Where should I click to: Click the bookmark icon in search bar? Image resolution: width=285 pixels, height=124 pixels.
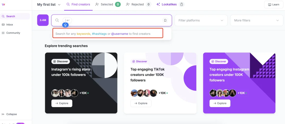tap(165, 20)
